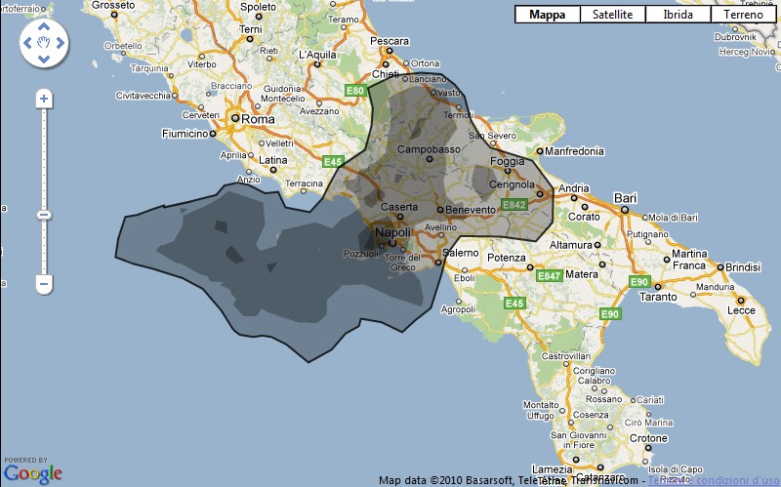Viewport: 781px width, 487px height.
Task: Zoom out with the minus button
Action: (43, 284)
